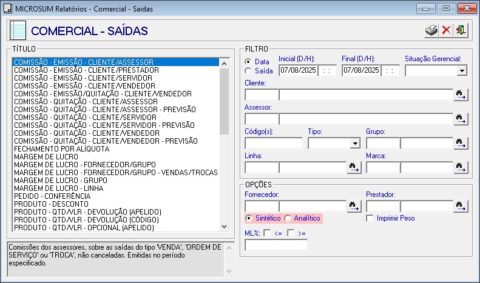Click the Prestador code field

pos(383,206)
